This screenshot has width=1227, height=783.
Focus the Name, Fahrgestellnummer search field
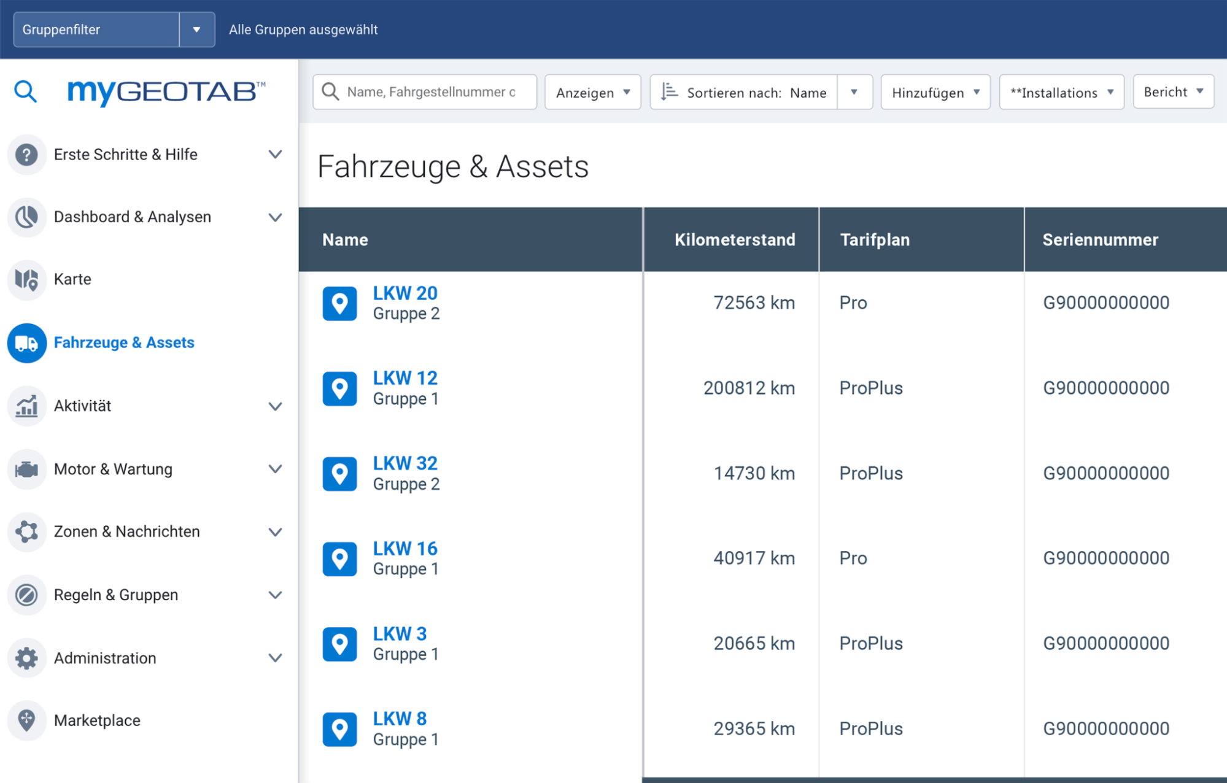(431, 92)
